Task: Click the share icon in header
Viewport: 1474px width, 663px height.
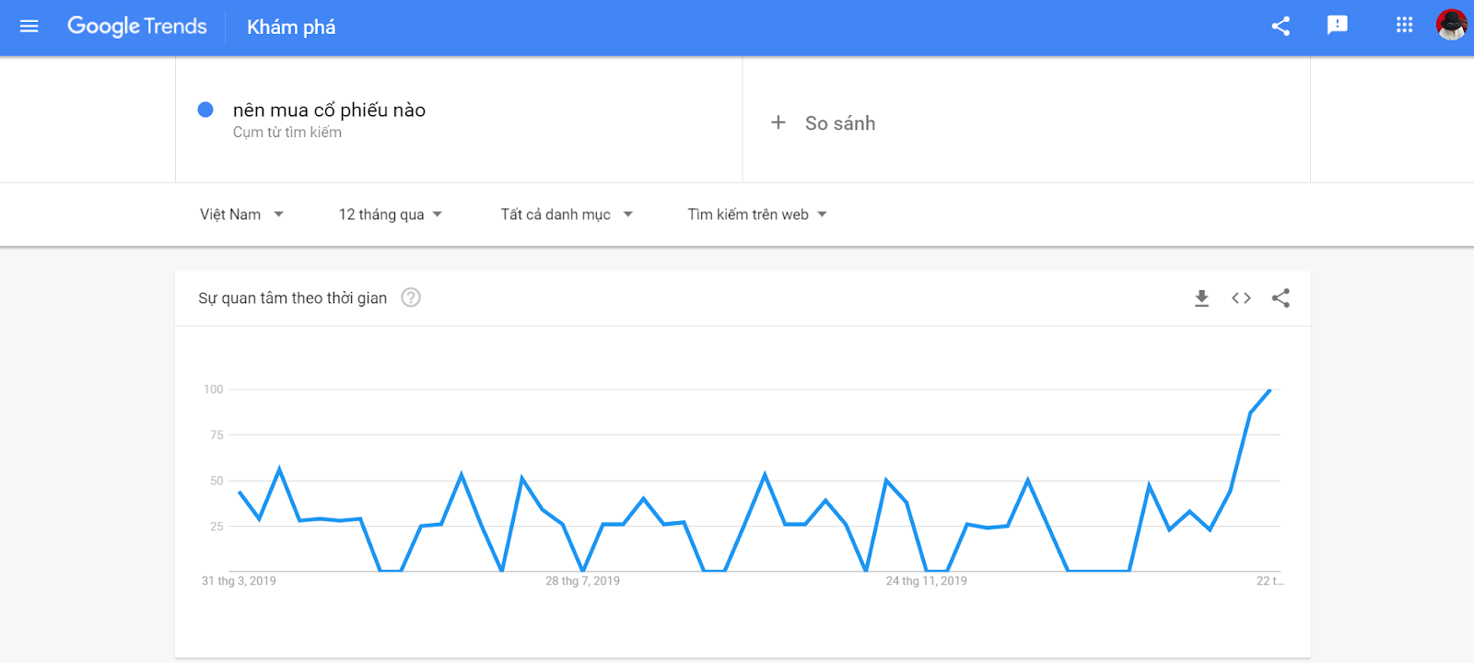Action: point(1281,26)
